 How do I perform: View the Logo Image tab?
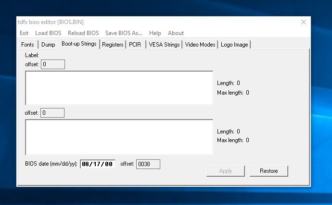pyautogui.click(x=234, y=45)
